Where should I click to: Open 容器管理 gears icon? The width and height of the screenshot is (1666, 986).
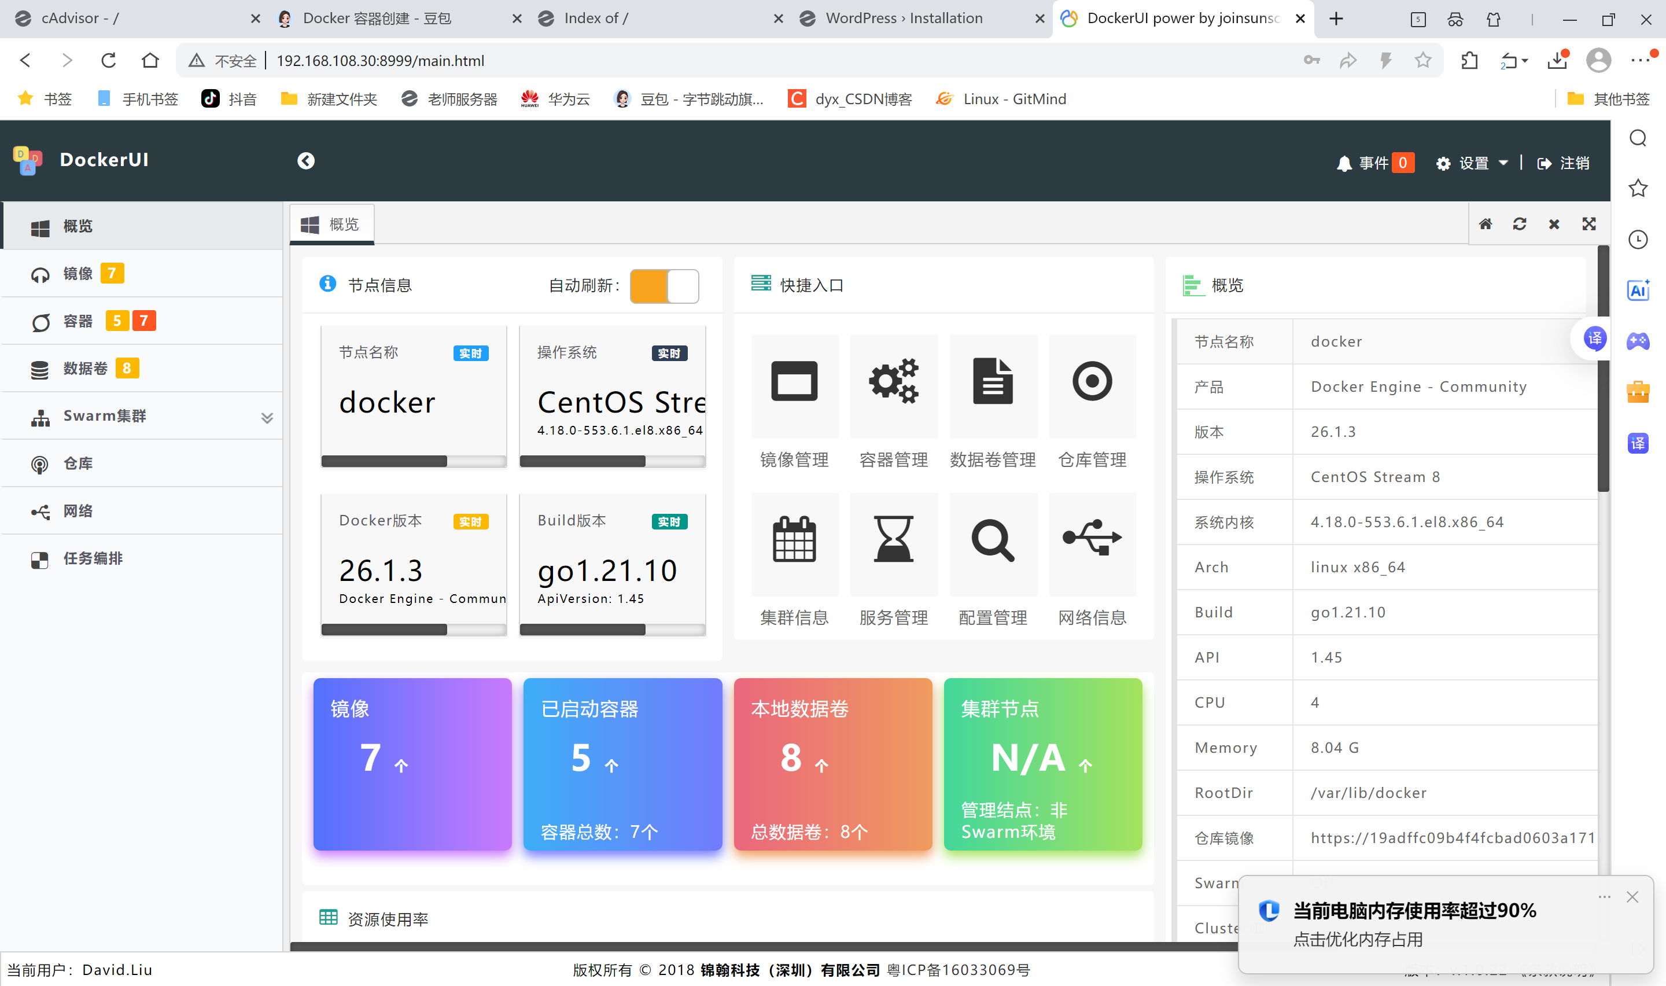893,382
